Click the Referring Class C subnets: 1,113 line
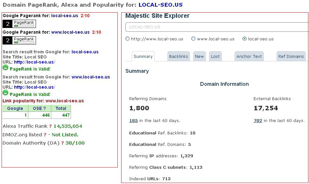This screenshot has width=309, height=184. point(166,167)
